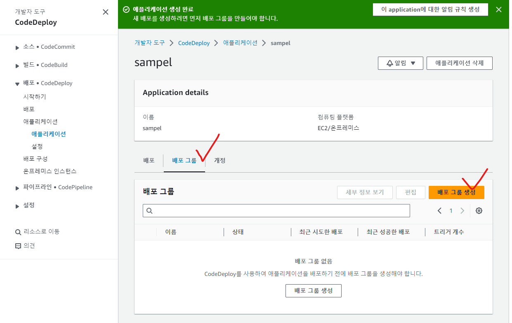Click Application details heading
This screenshot has height=323, width=512.
tap(176, 93)
